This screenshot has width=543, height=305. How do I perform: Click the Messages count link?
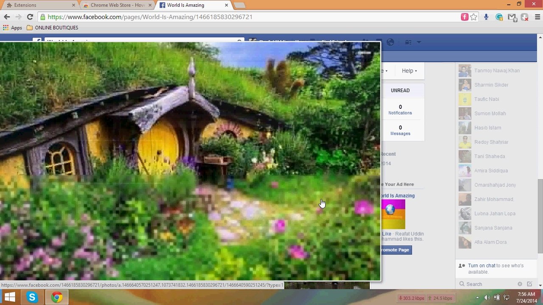400,130
